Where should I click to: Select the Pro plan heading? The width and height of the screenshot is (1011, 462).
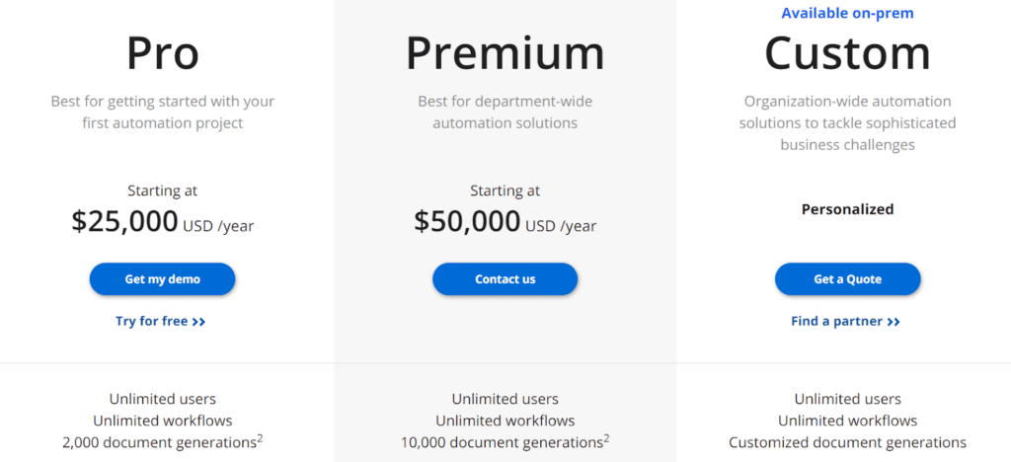tap(163, 53)
